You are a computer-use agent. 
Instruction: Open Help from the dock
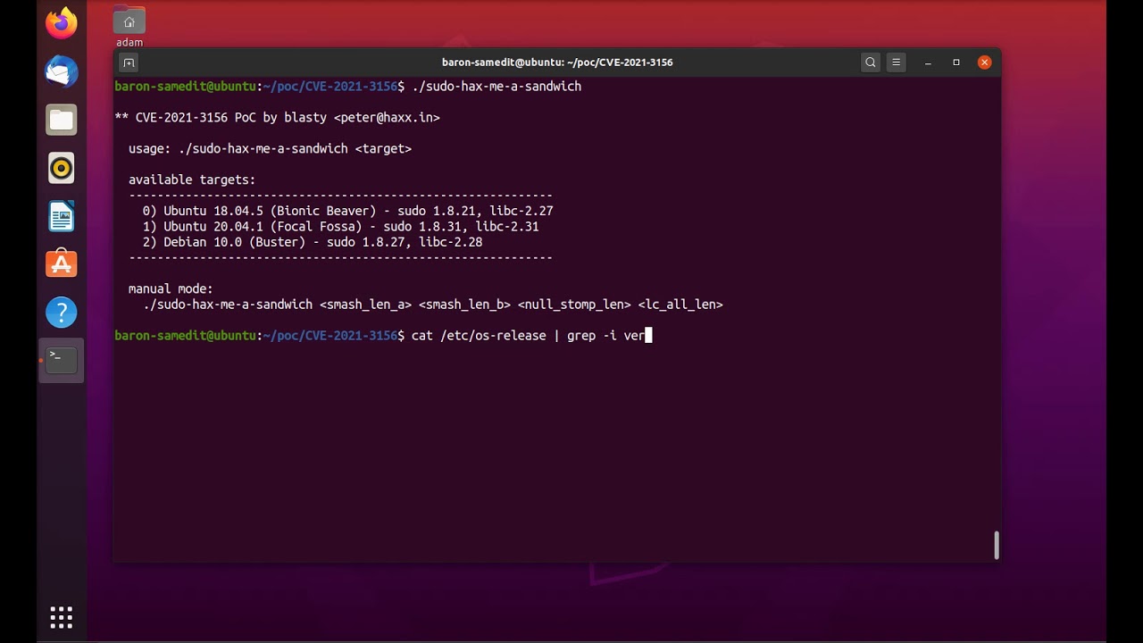[x=62, y=313]
